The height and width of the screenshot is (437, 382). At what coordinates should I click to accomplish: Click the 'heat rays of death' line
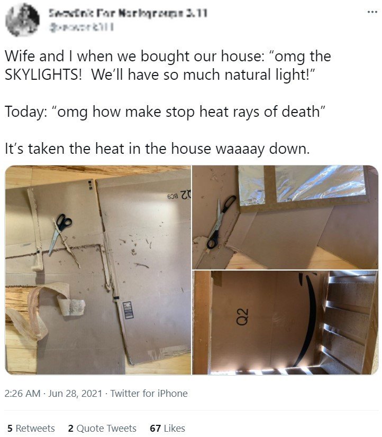[x=165, y=111]
